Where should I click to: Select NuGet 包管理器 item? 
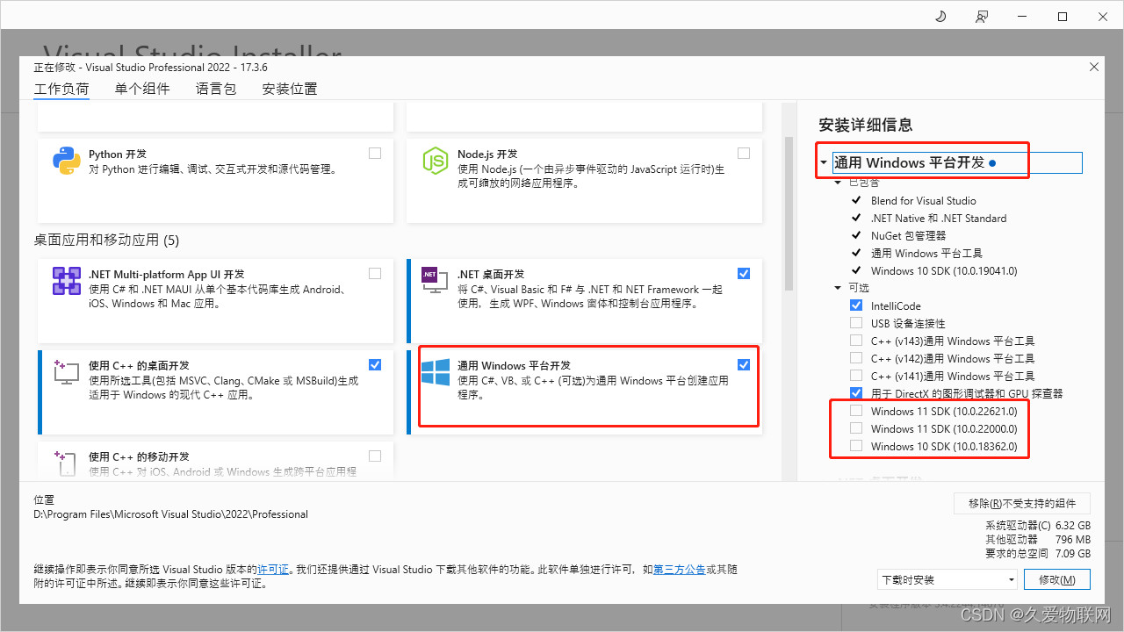click(x=909, y=235)
